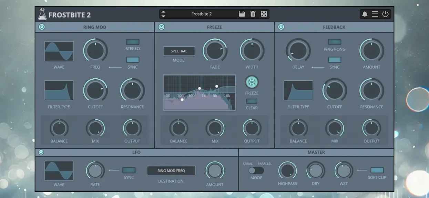
Task: Open Ring Mod wave shape selector
Action: pyautogui.click(x=59, y=51)
